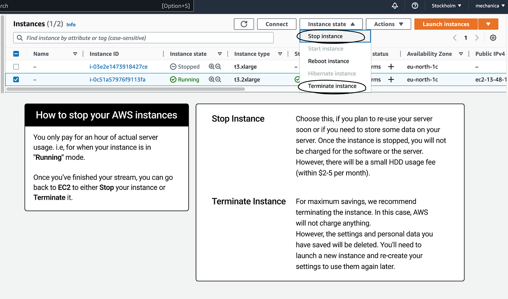Sort by the Availability Zone column
Image resolution: width=508 pixels, height=299 pixels.
tap(461, 54)
